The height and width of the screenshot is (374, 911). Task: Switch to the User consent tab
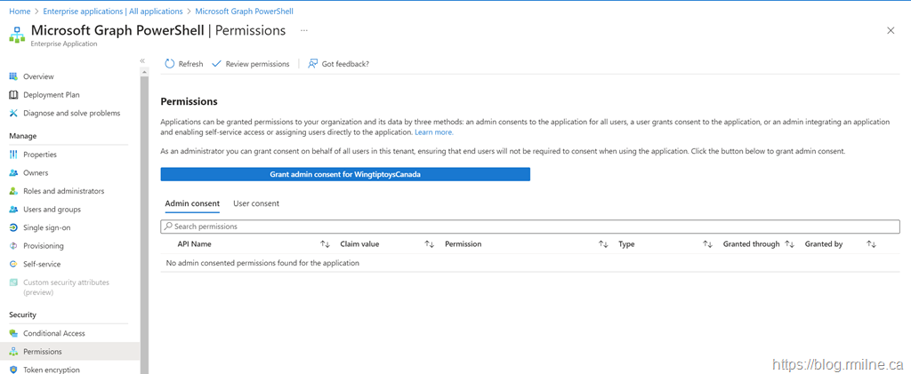[256, 203]
